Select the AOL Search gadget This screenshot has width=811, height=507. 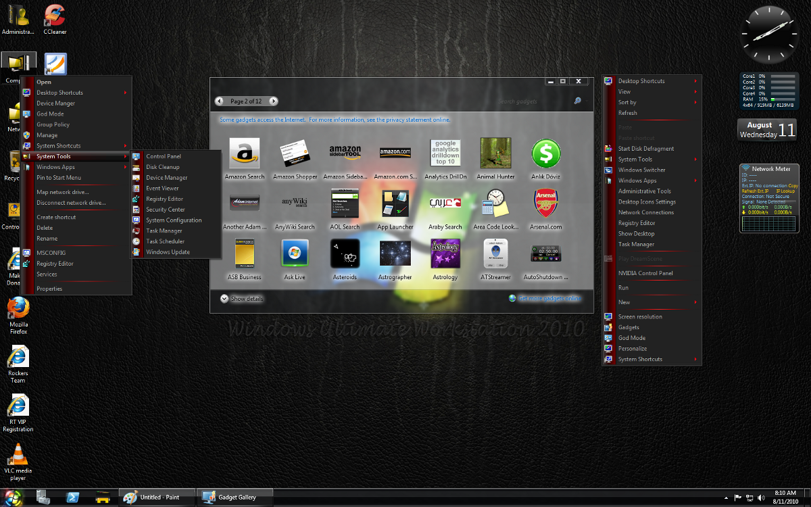pos(345,203)
